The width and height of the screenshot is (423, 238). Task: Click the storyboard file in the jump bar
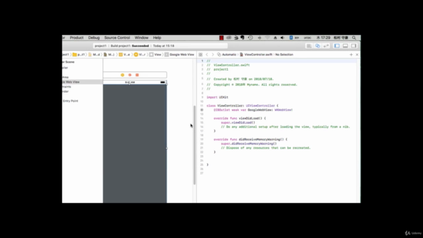coord(94,54)
